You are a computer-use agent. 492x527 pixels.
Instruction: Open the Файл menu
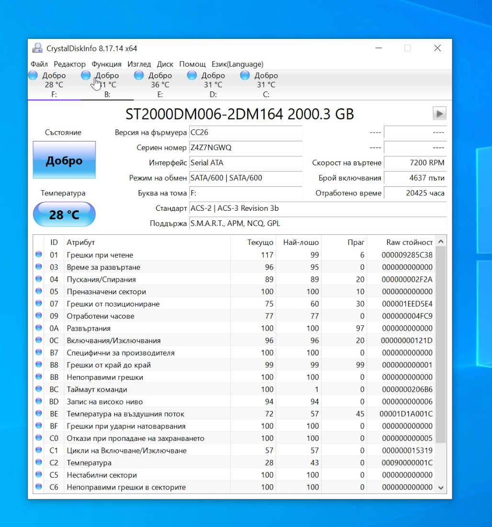[x=39, y=64]
